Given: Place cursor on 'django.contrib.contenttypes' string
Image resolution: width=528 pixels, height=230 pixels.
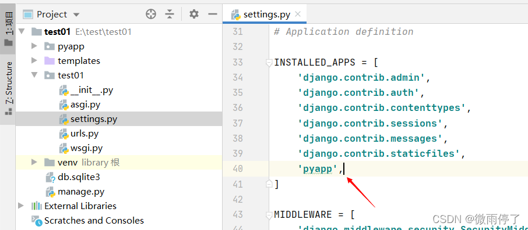Looking at the screenshot, I should [382, 108].
